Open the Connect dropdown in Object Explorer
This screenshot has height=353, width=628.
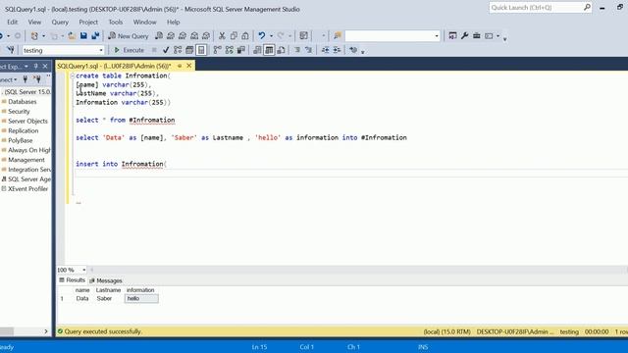(9, 79)
